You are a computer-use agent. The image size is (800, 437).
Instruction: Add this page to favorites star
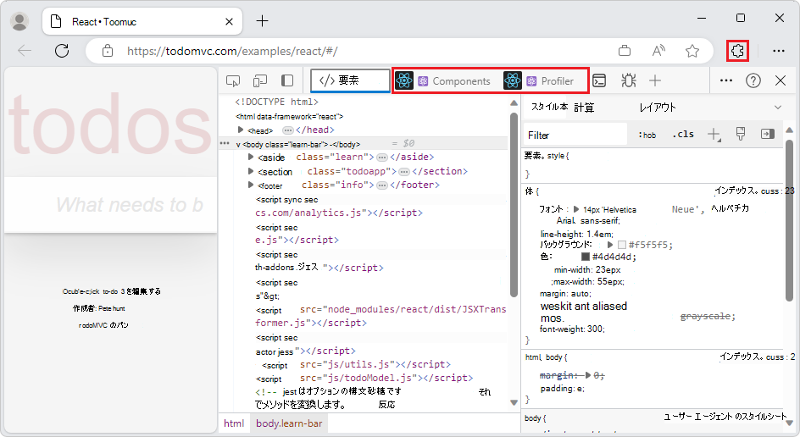(x=692, y=51)
